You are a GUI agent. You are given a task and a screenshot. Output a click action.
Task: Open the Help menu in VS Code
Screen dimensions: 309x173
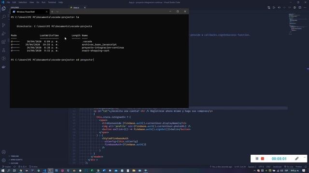click(x=60, y=2)
